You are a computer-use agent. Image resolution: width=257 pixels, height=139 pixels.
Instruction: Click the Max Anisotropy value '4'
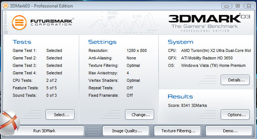pos(128,73)
